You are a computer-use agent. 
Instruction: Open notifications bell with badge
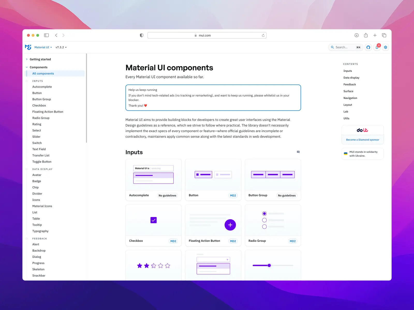point(377,47)
